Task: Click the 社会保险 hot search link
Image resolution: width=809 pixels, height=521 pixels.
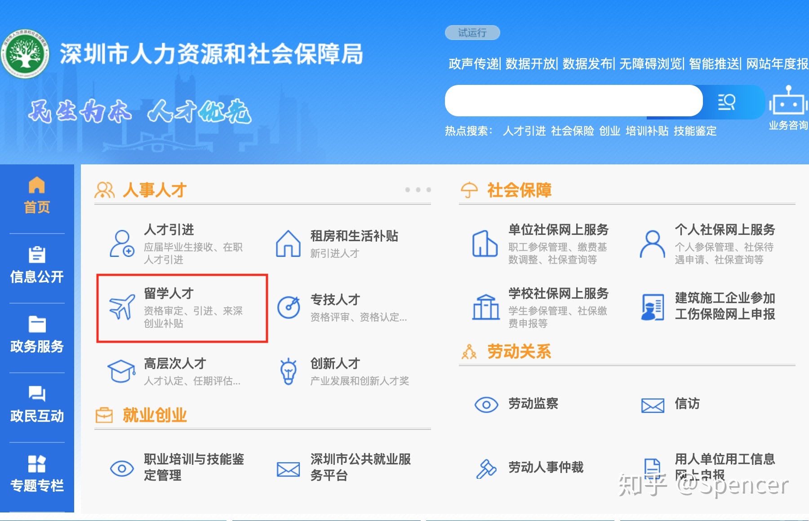Action: point(572,131)
